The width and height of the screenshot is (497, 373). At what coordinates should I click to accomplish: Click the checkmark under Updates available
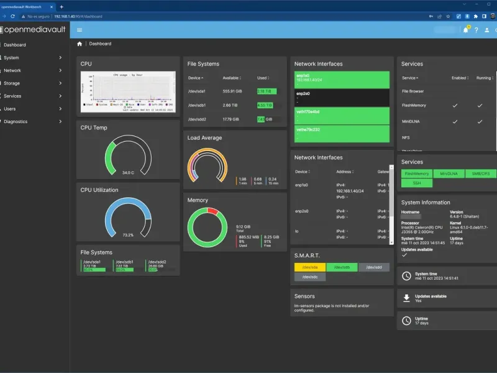(x=404, y=255)
